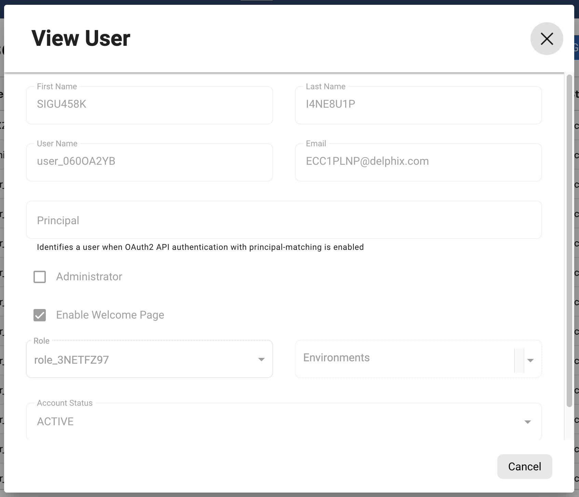The image size is (579, 497).
Task: Expand the Account Status selector showing ACTIVE
Action: (528, 421)
